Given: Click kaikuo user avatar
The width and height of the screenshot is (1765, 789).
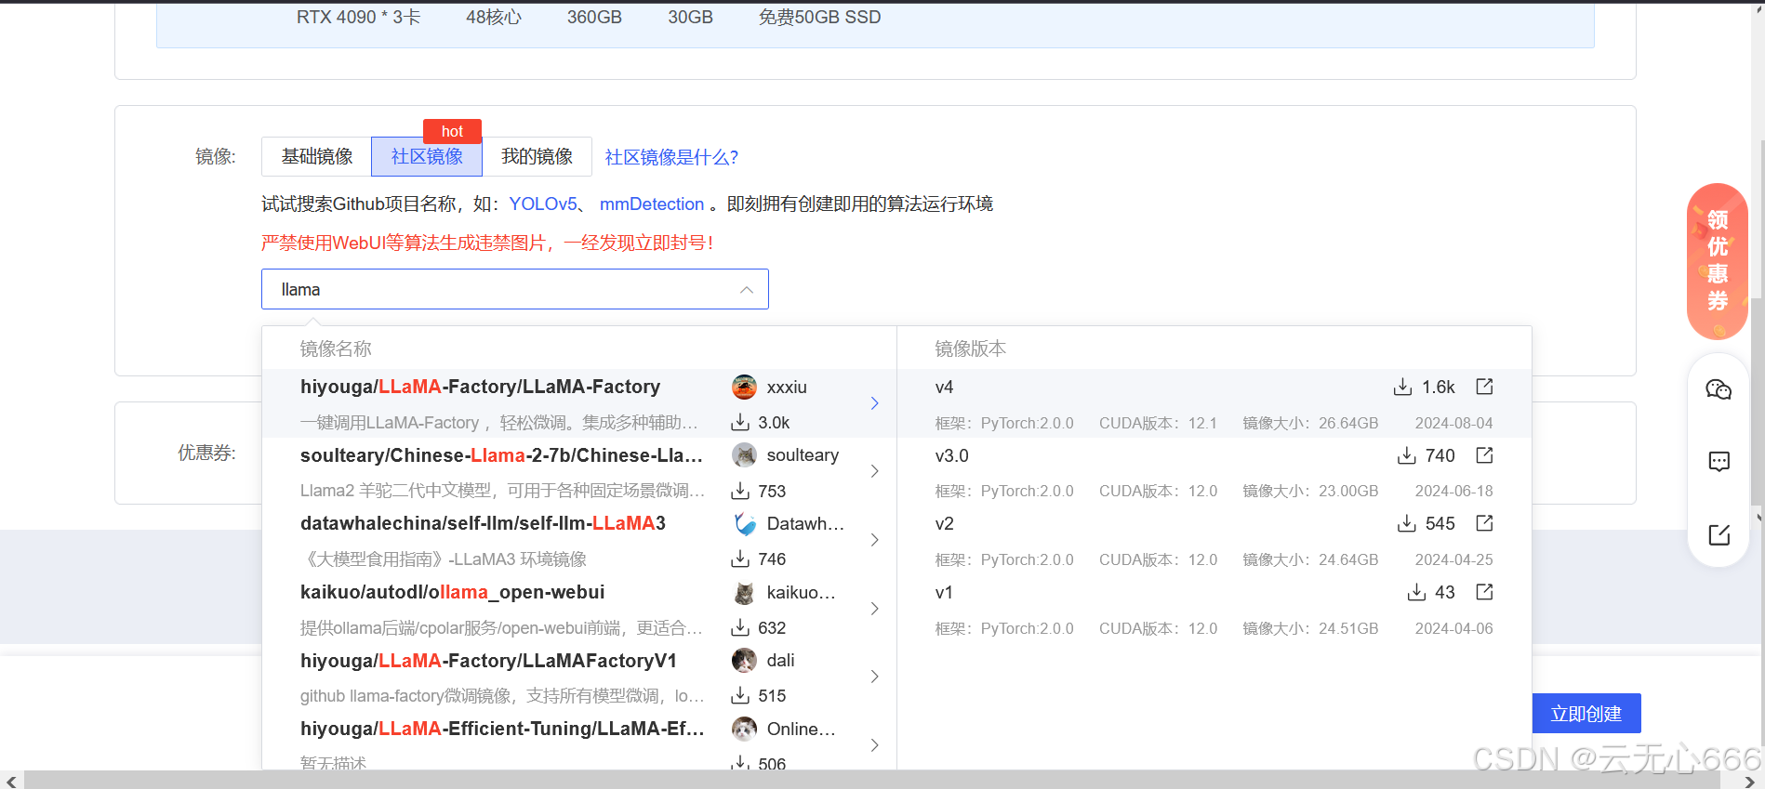Looking at the screenshot, I should click(744, 592).
